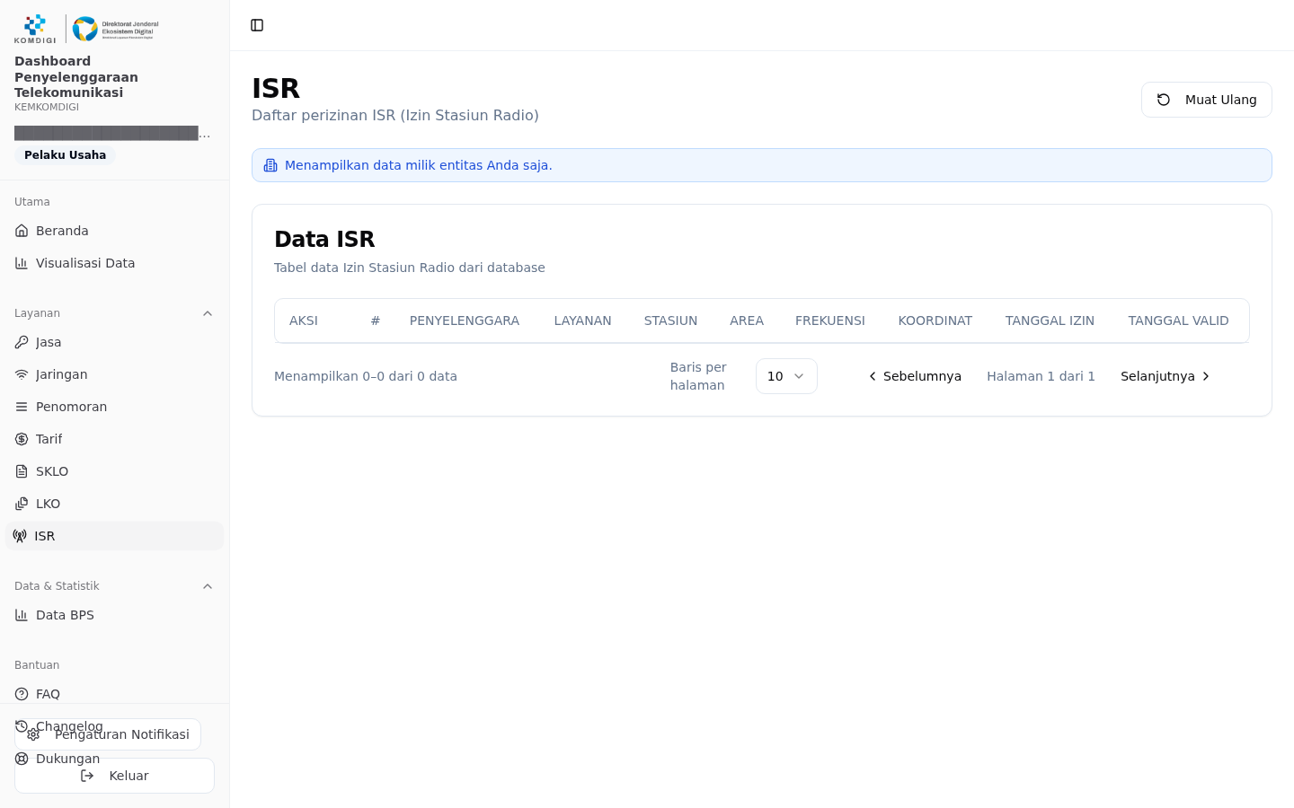Screen dimensions: 1294x808
Task: Open SKLO menu item
Action: click(x=114, y=471)
